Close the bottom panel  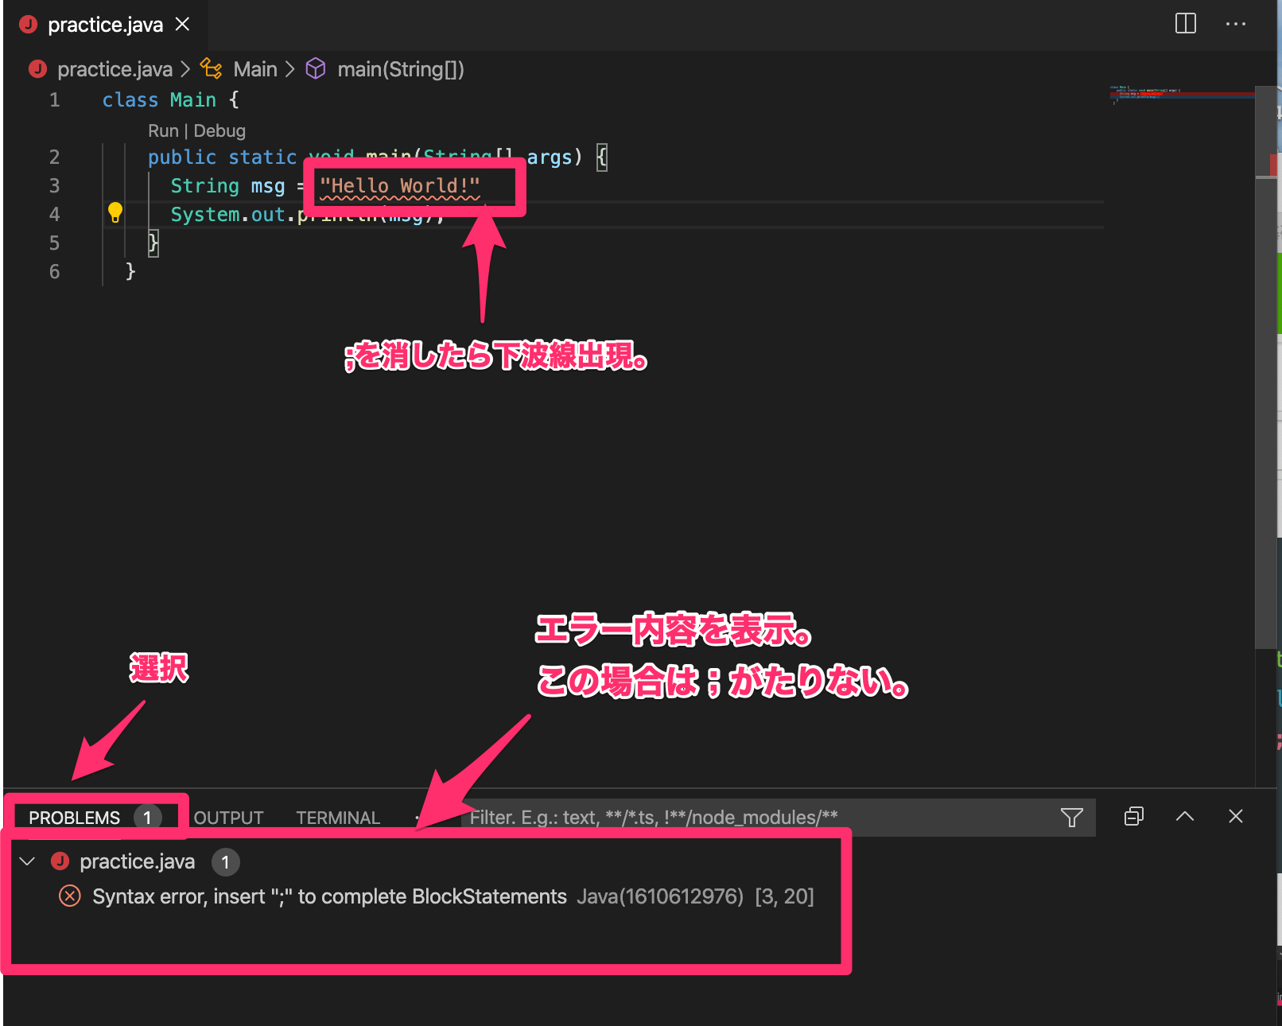coord(1236,816)
